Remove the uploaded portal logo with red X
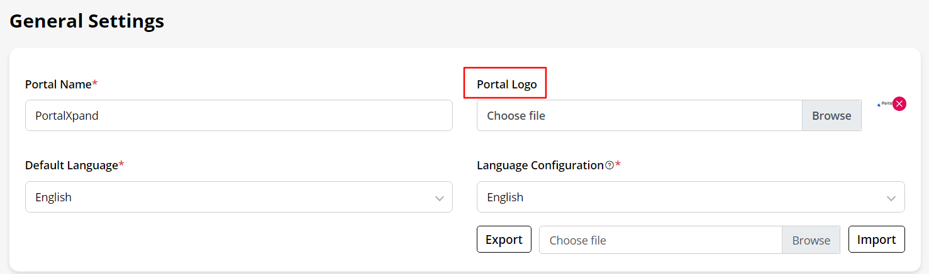Image resolution: width=929 pixels, height=274 pixels. click(x=899, y=104)
